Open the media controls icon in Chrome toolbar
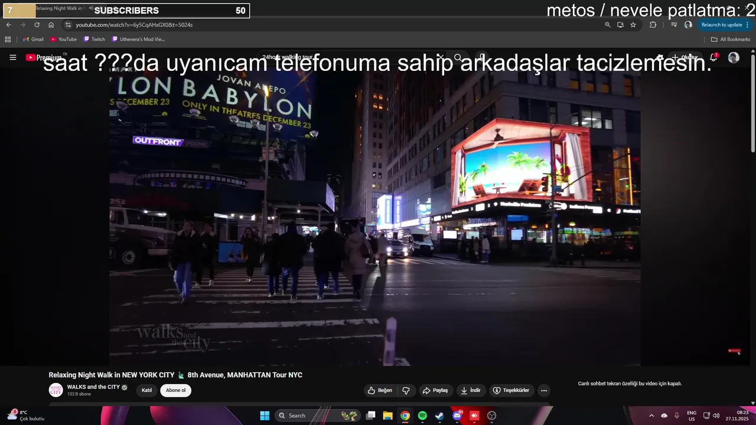Screen dimensions: 756x425 [x=674, y=25]
